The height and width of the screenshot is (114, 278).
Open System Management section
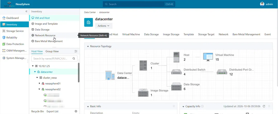point(14,58)
